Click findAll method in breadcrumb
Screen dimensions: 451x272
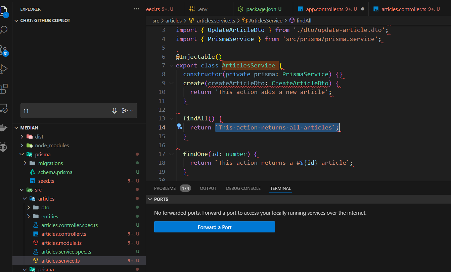coord(304,20)
